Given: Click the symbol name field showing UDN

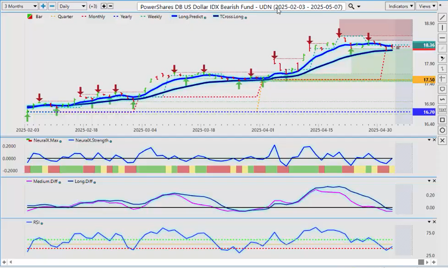Looking at the screenshot, I should pyautogui.click(x=242, y=7).
